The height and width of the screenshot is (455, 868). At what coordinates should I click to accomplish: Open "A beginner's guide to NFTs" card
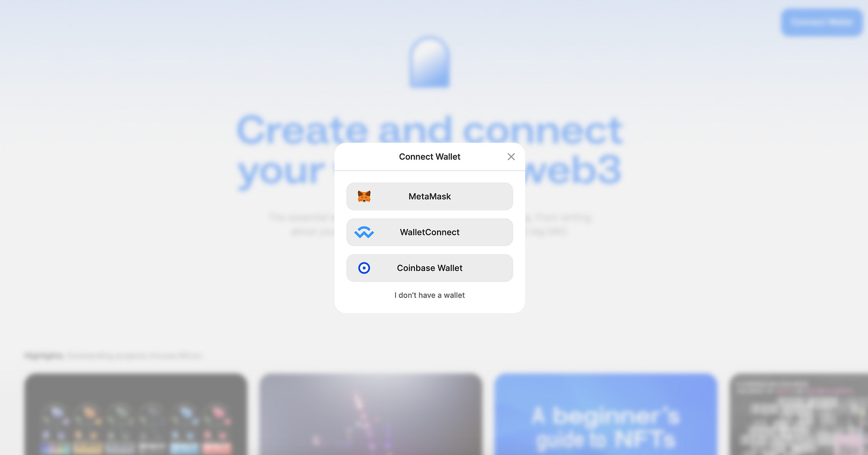tap(606, 414)
